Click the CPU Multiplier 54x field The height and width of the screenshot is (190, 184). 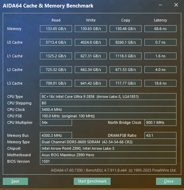(56, 122)
